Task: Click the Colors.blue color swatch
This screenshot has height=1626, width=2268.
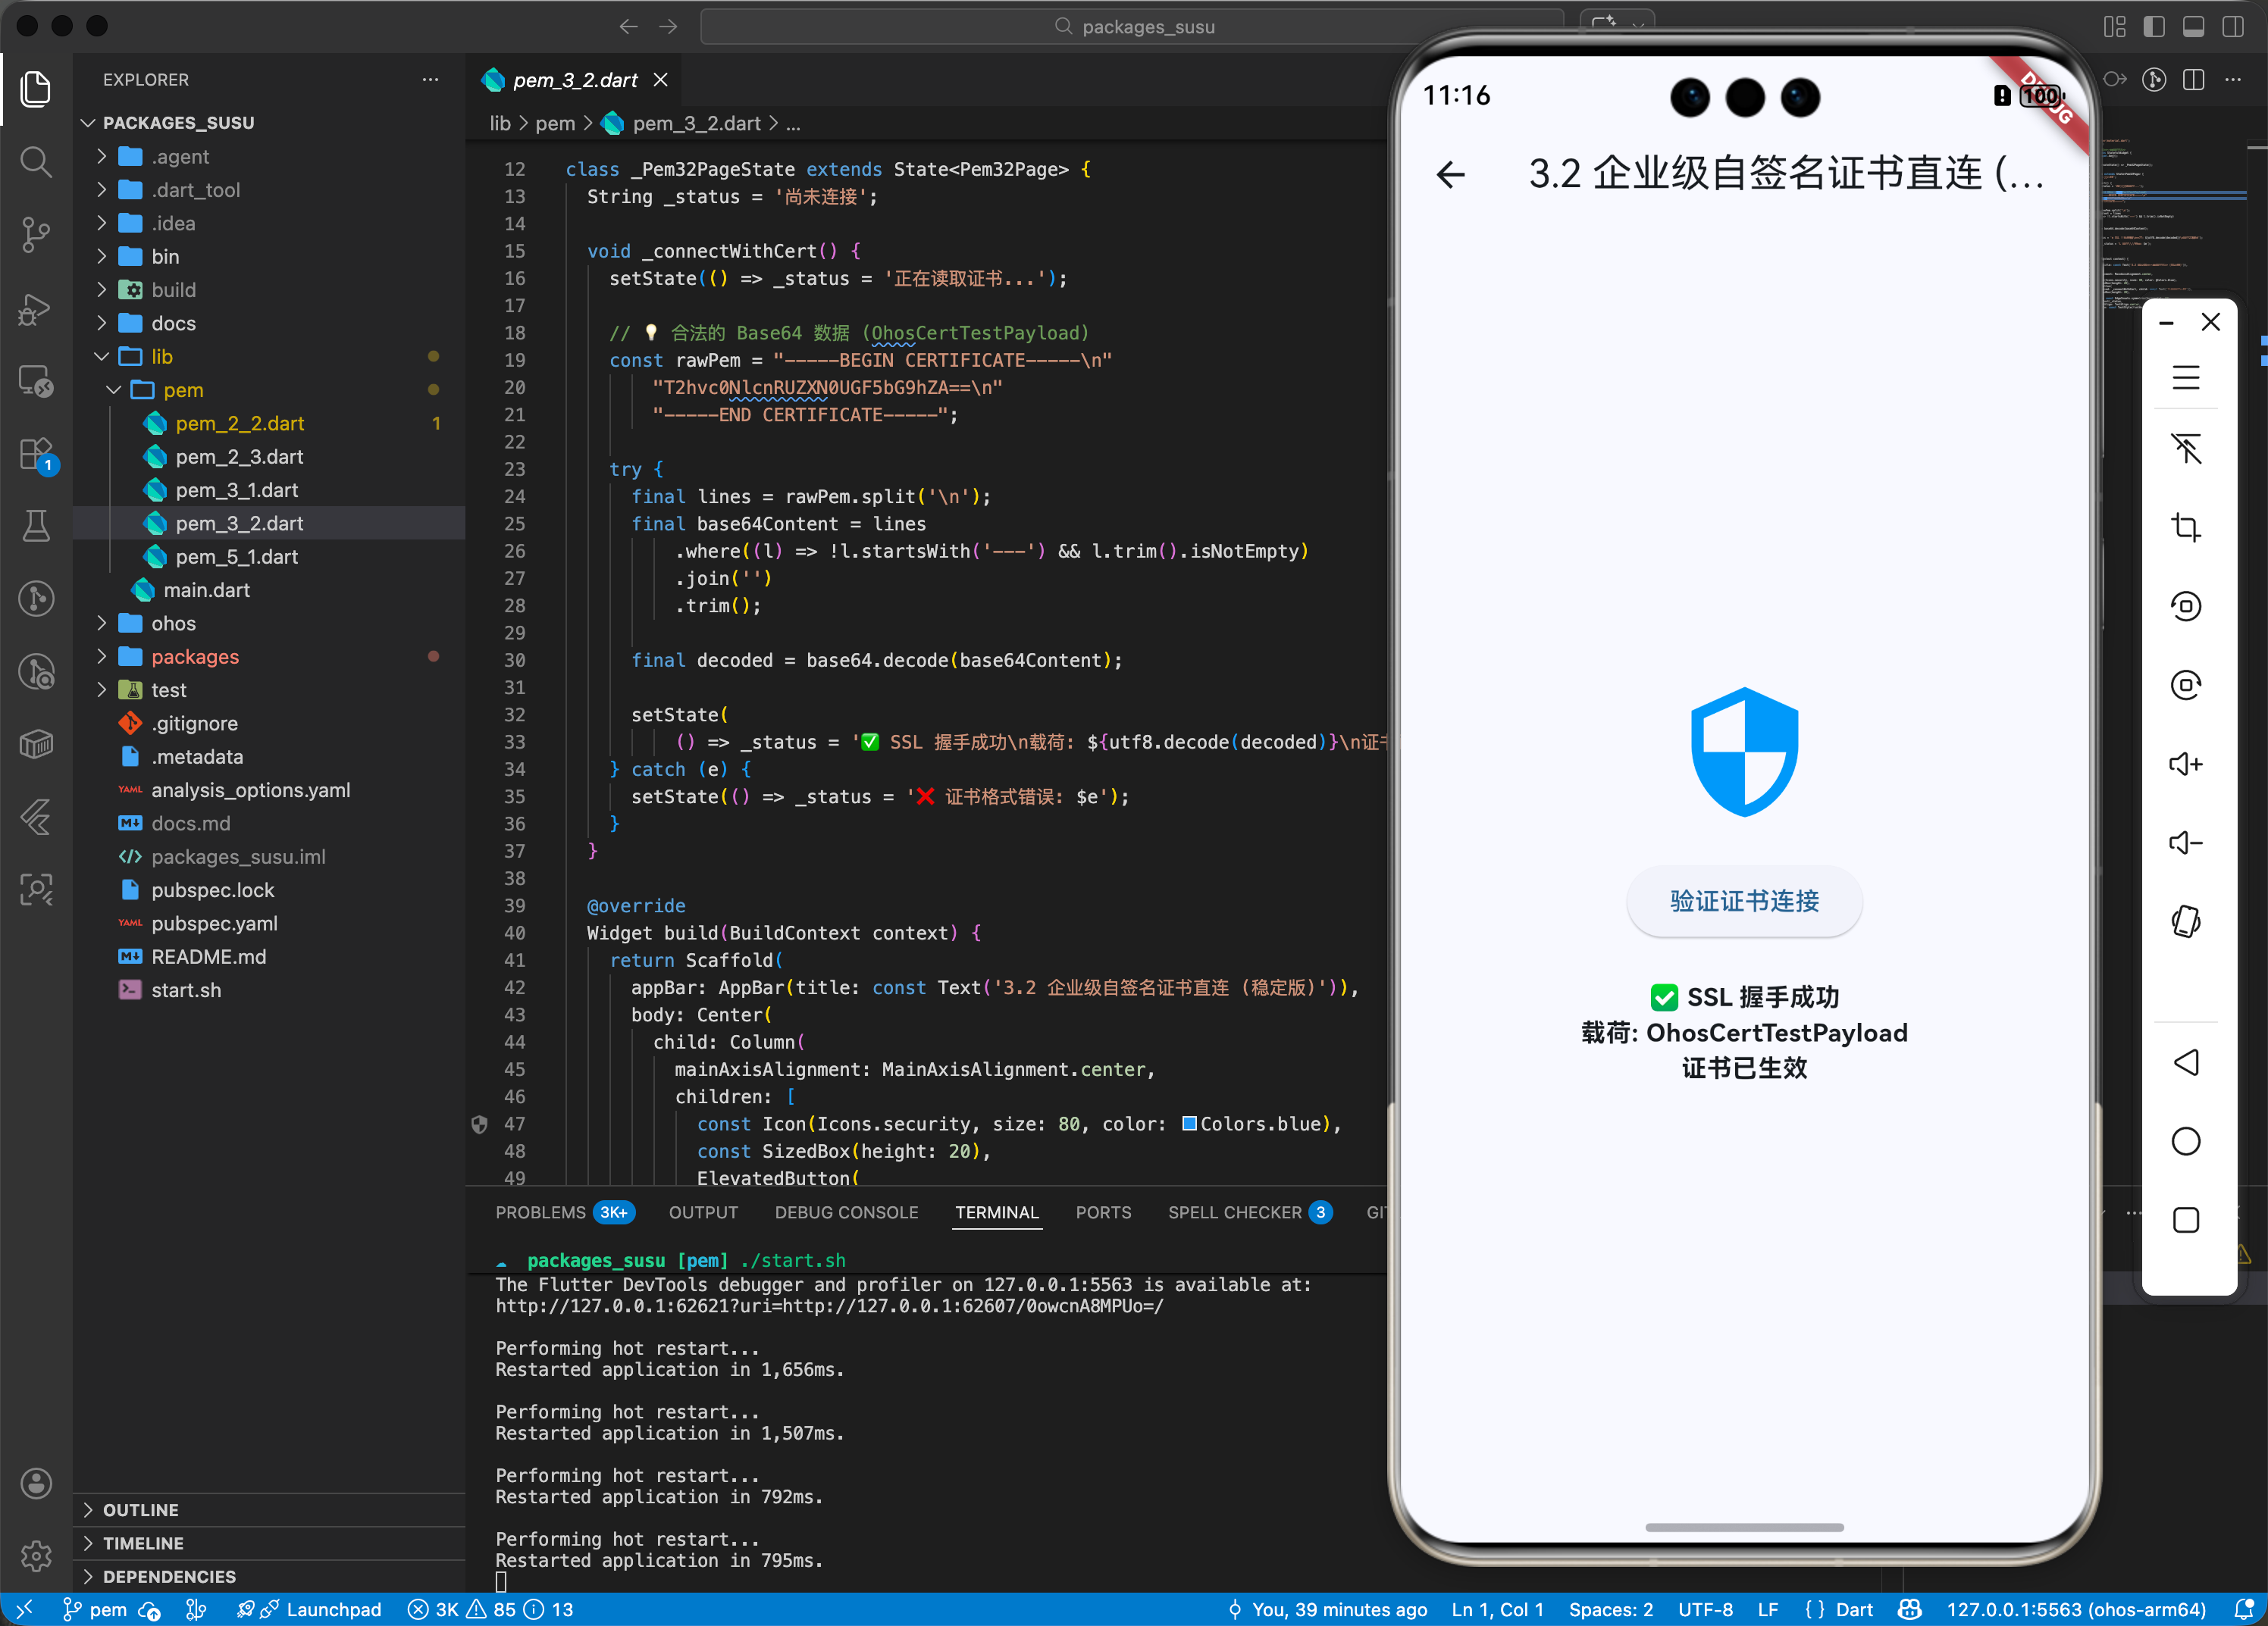Action: click(x=1189, y=1124)
